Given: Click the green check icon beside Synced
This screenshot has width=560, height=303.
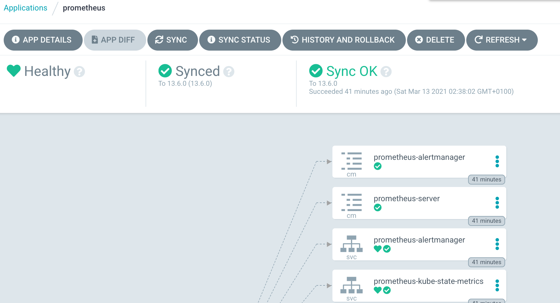Looking at the screenshot, I should pyautogui.click(x=165, y=71).
